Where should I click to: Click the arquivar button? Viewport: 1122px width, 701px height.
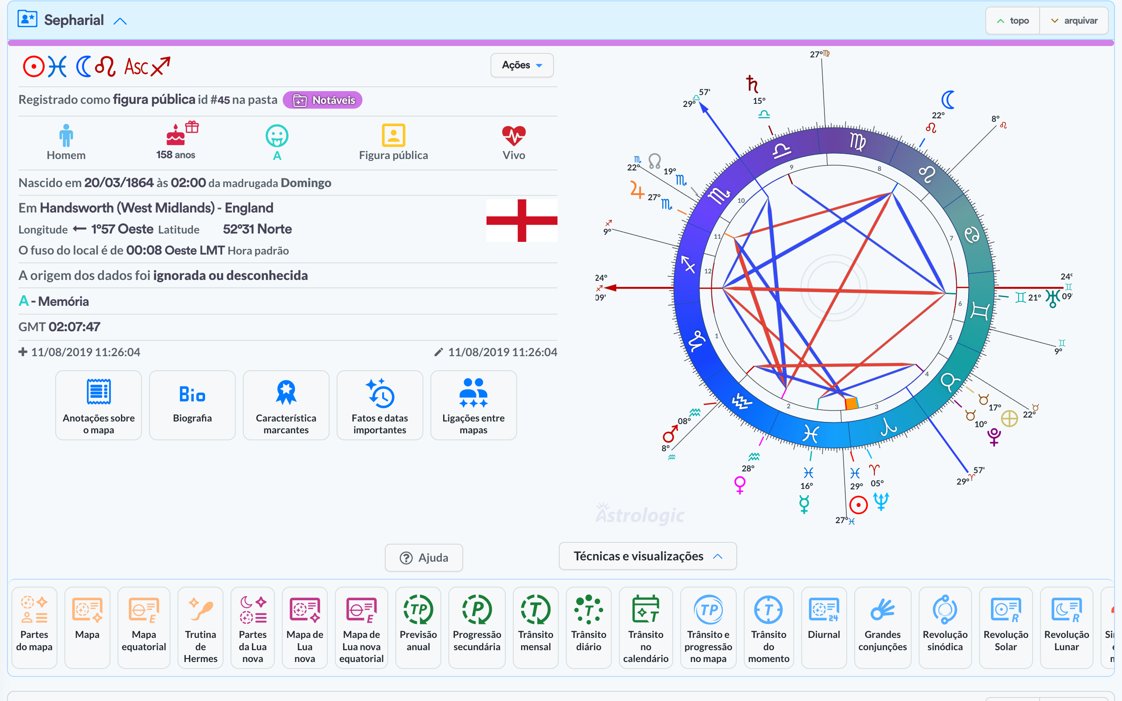(1074, 21)
